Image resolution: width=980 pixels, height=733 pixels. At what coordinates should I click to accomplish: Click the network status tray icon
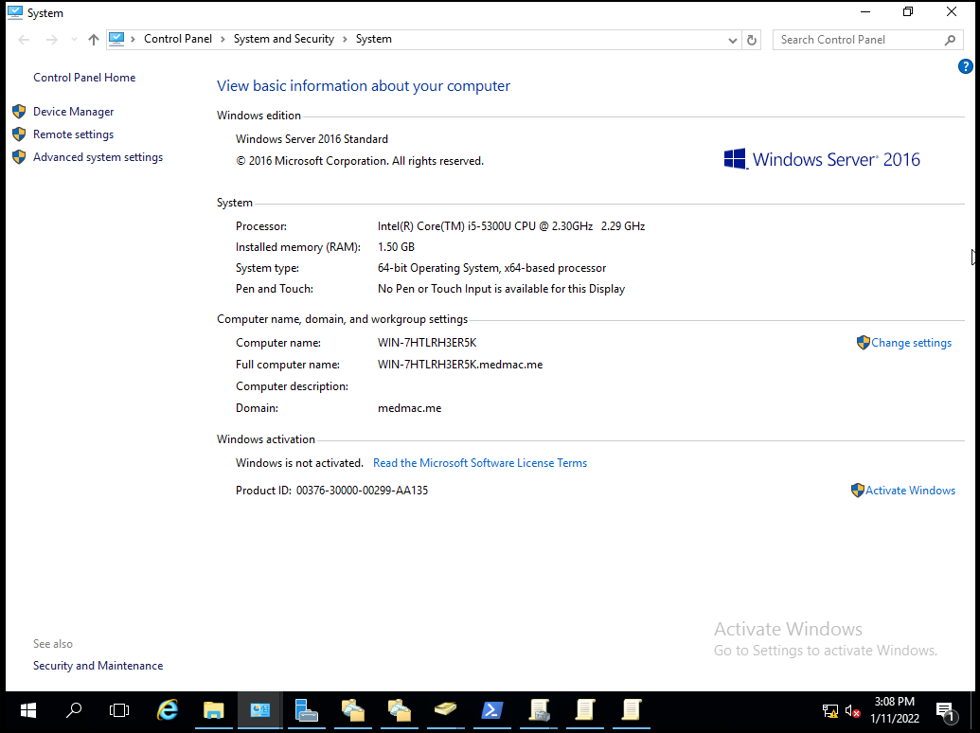830,711
